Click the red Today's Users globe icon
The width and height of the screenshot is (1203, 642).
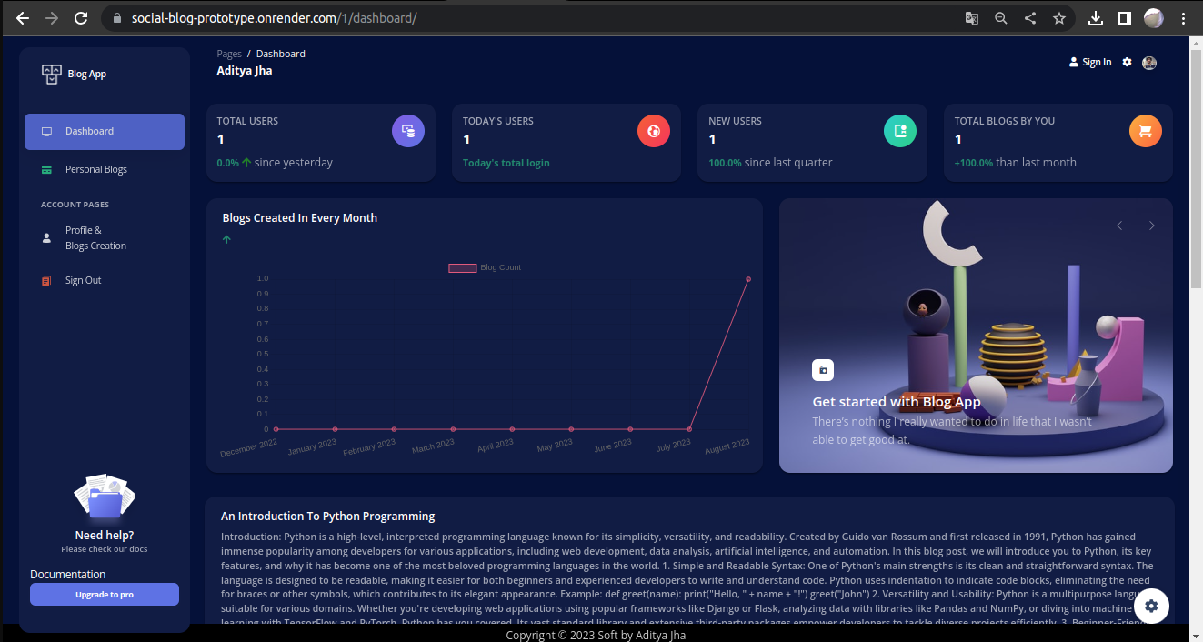click(x=654, y=131)
